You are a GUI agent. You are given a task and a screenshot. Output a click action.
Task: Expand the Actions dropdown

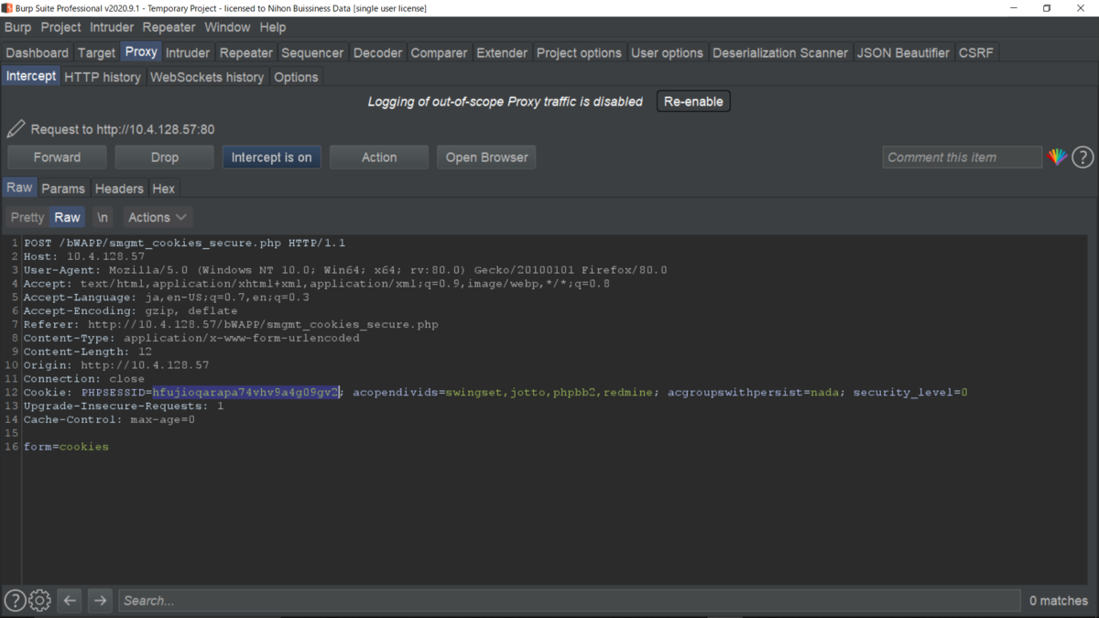158,217
